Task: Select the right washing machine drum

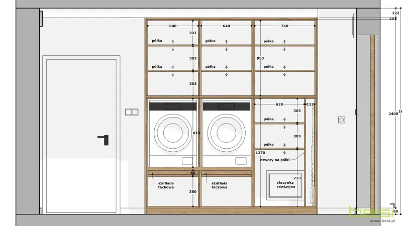Action: coord(226,133)
